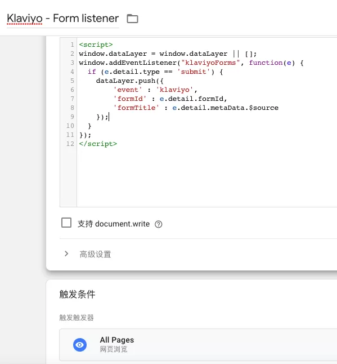Click dataLayer.push on line 5

[x=125, y=81]
